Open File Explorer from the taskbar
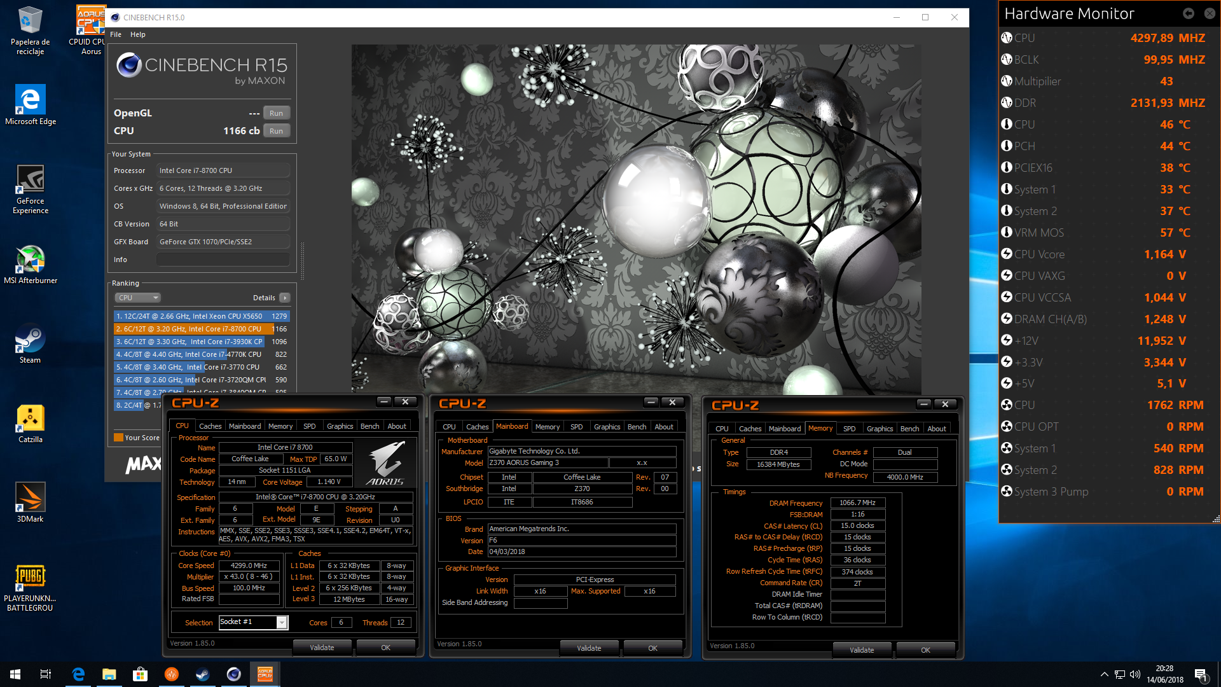The width and height of the screenshot is (1221, 687). point(109,674)
